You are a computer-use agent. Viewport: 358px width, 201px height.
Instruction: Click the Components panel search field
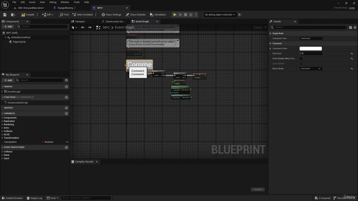[x=43, y=27]
